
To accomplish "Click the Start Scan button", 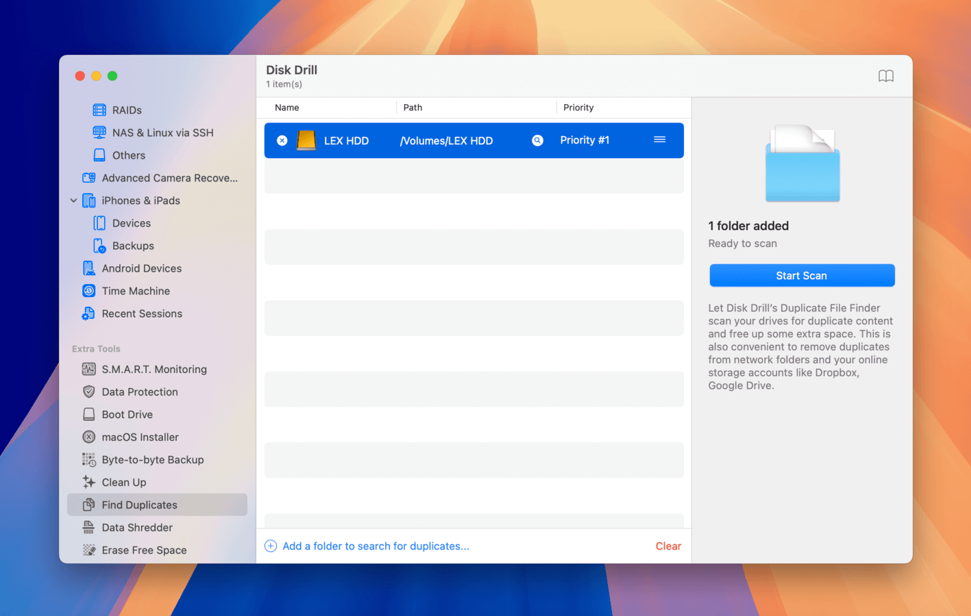I will coord(802,276).
